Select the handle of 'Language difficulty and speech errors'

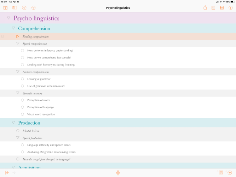click(x=22, y=145)
